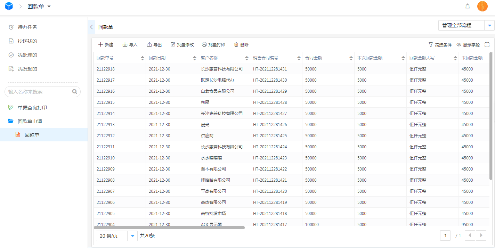This screenshot has width=495, height=248.
Task: Toggle sorting on 合同金额 column
Action: tap(351, 58)
